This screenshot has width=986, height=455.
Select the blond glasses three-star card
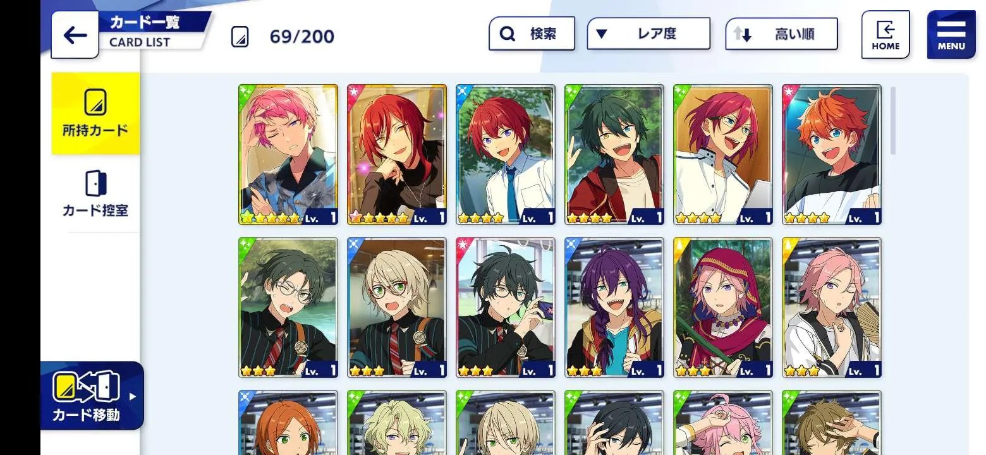[x=397, y=307]
